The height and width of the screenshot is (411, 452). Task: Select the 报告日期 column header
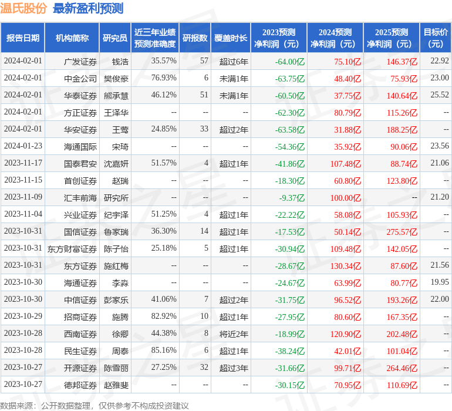coord(23,38)
